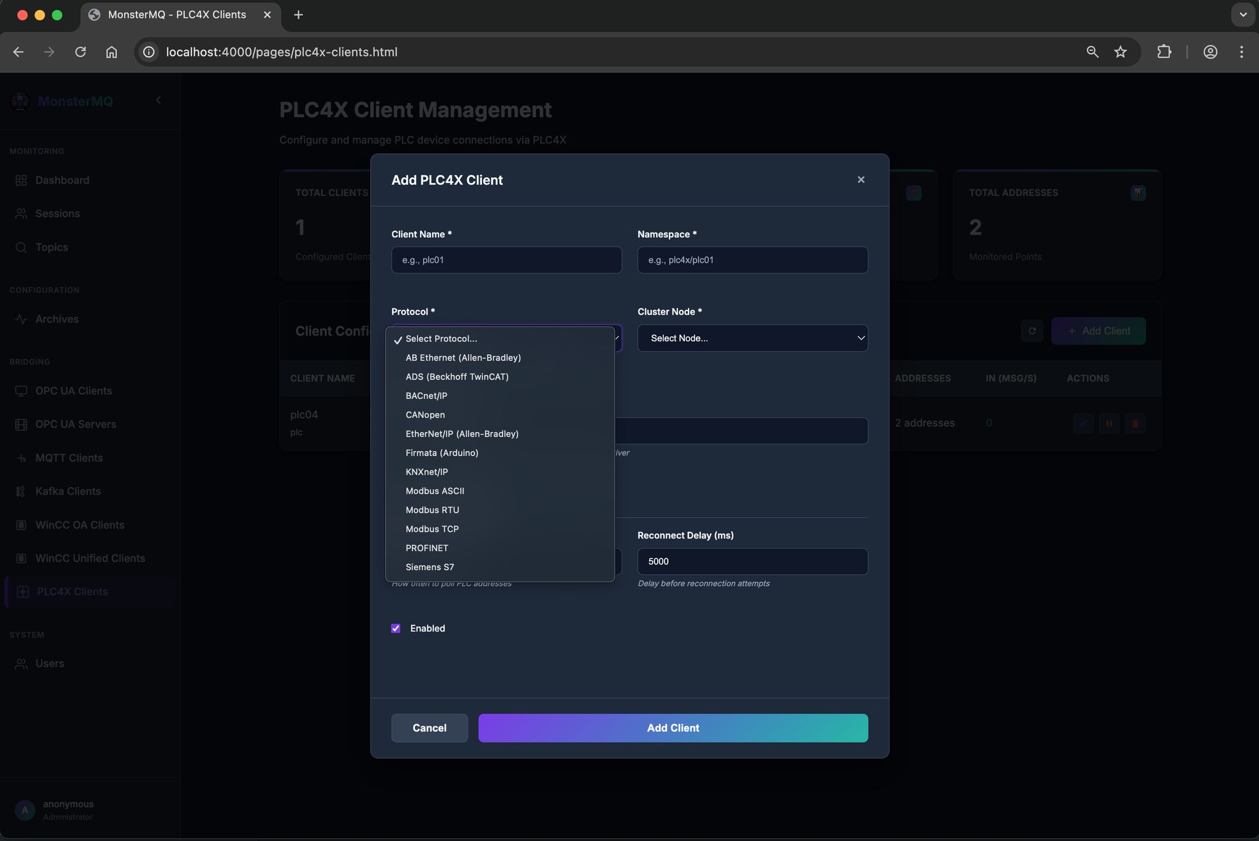Click into the Namespace text field
The image size is (1259, 841).
(x=752, y=260)
